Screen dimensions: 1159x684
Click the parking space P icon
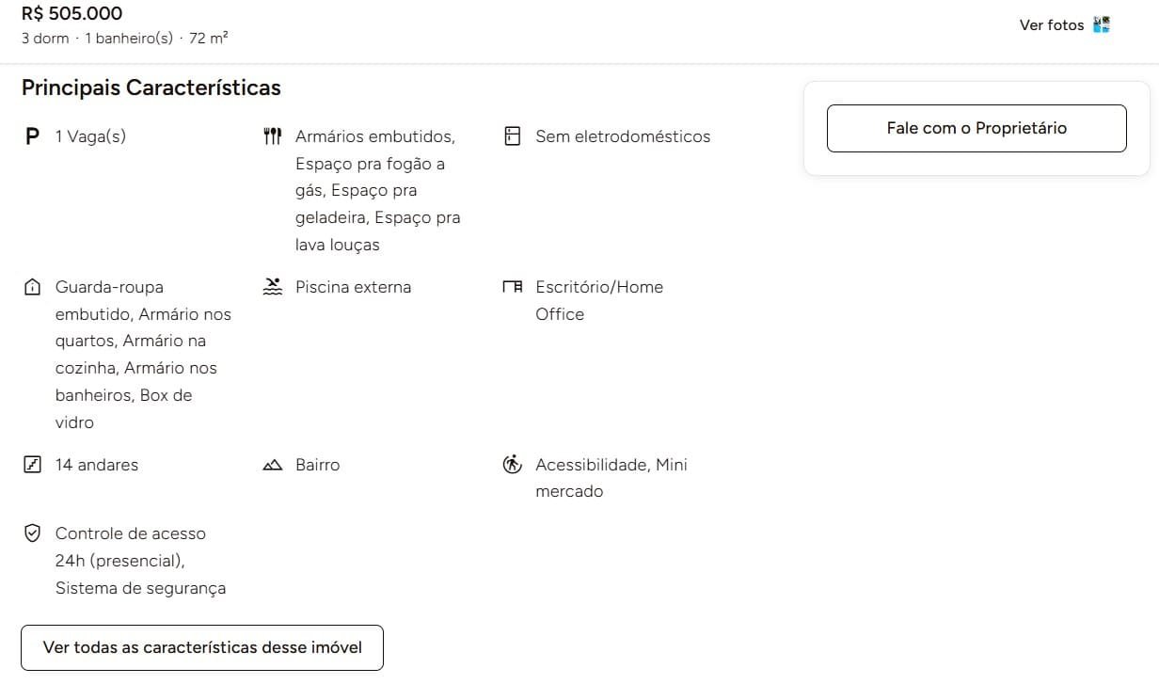coord(32,136)
